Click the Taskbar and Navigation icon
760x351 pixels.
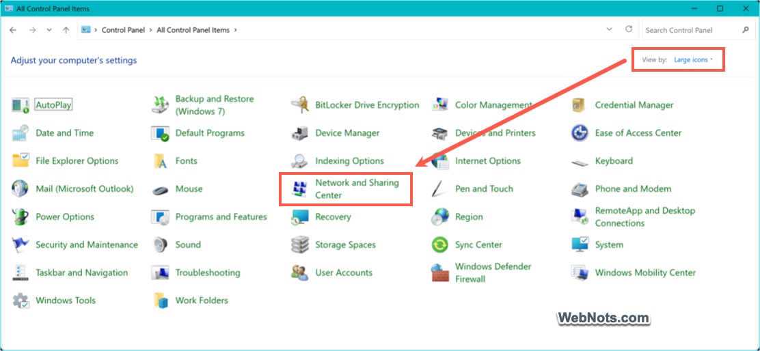[21, 272]
